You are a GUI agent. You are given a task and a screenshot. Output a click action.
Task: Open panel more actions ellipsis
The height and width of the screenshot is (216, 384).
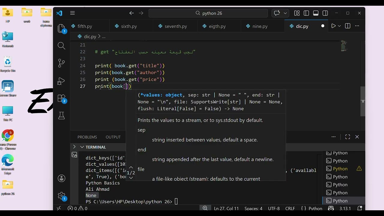333,137
